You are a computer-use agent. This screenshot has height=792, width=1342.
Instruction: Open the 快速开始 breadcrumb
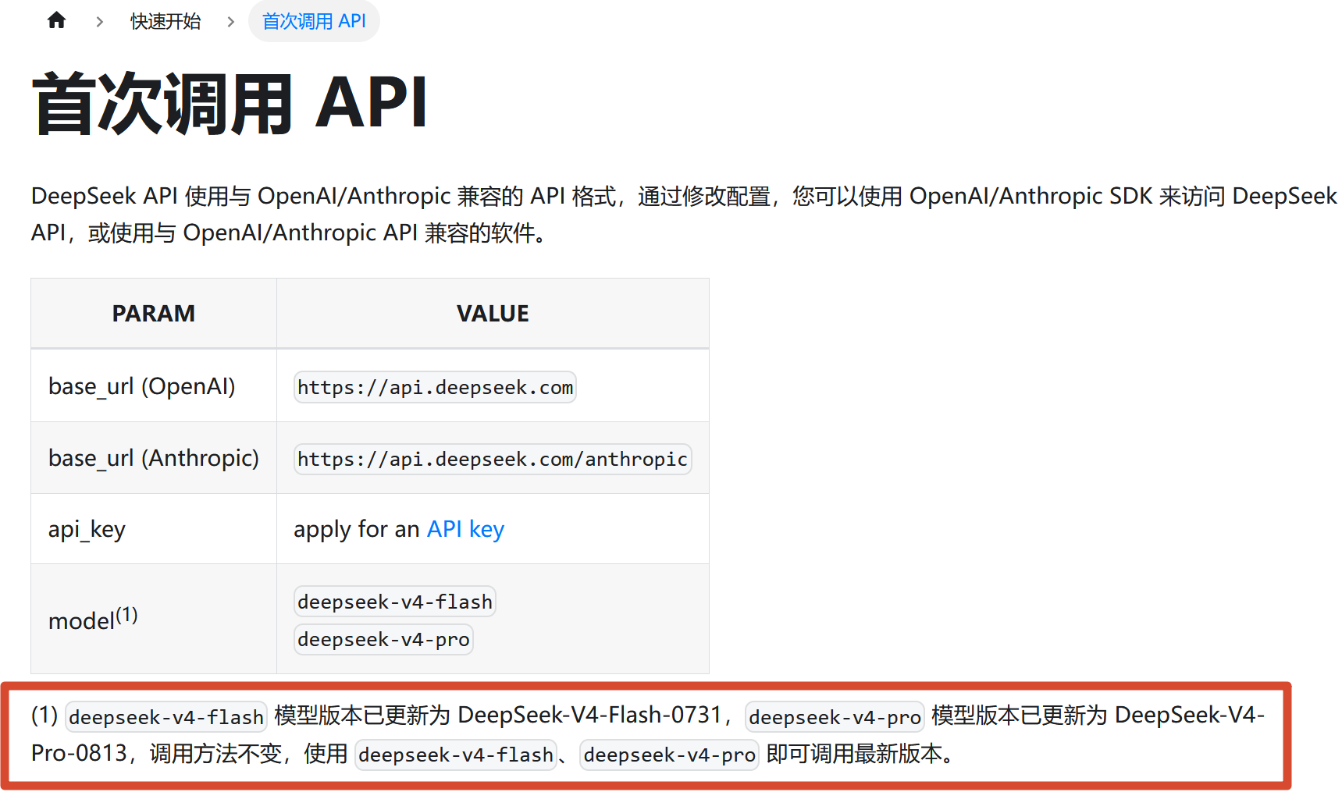pos(166,21)
